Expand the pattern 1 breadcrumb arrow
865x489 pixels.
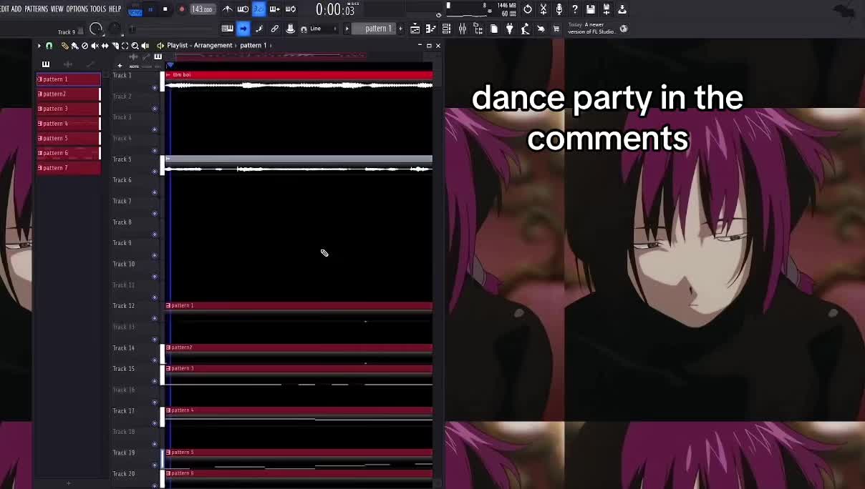pos(270,46)
